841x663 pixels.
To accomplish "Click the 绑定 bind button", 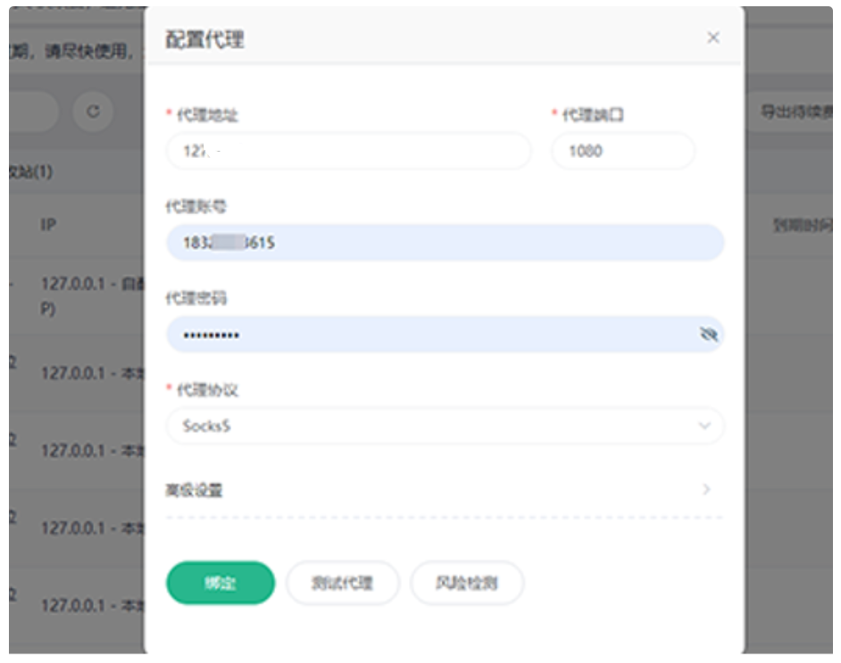I will 219,583.
